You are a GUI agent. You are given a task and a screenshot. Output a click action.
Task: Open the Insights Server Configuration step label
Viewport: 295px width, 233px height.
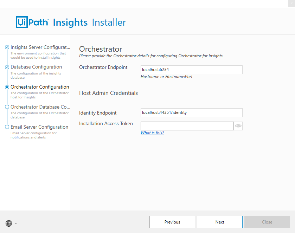[x=40, y=47]
